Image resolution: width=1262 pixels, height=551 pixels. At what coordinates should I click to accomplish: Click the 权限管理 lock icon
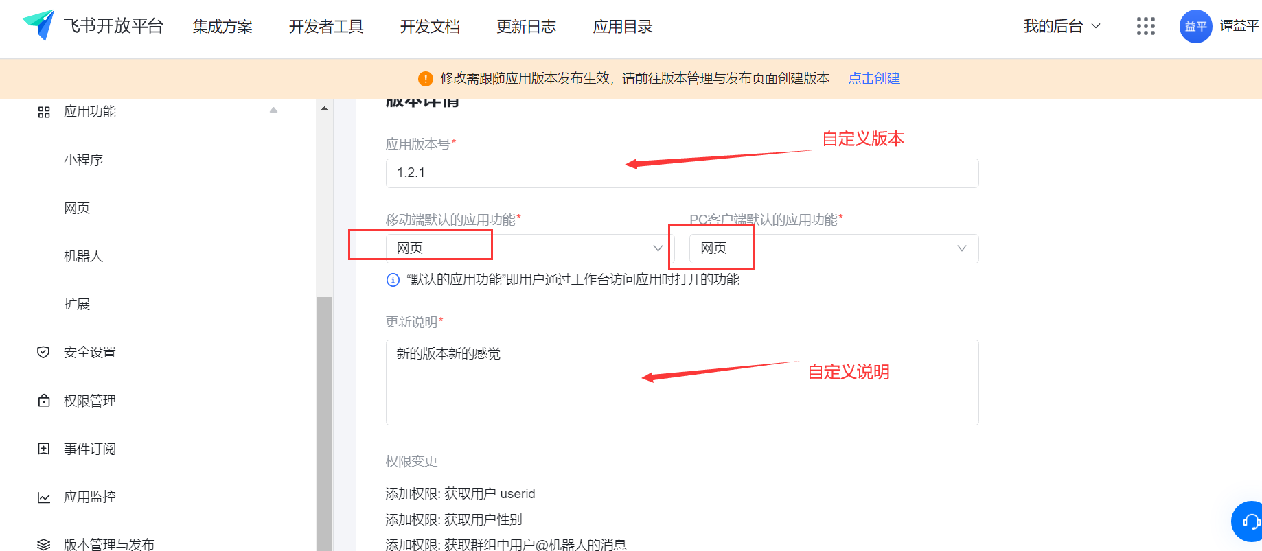[43, 401]
